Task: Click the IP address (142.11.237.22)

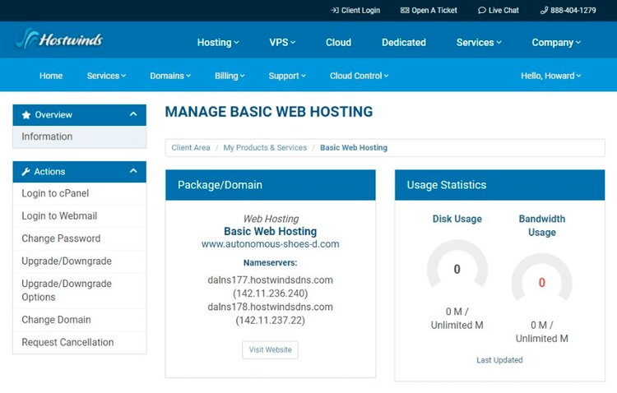Action: 271,320
